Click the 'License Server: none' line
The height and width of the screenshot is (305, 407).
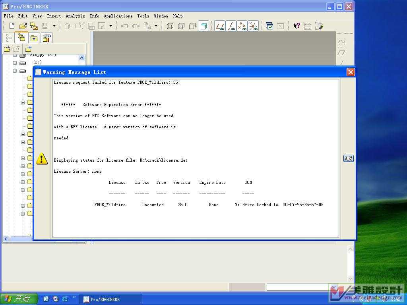78,171
